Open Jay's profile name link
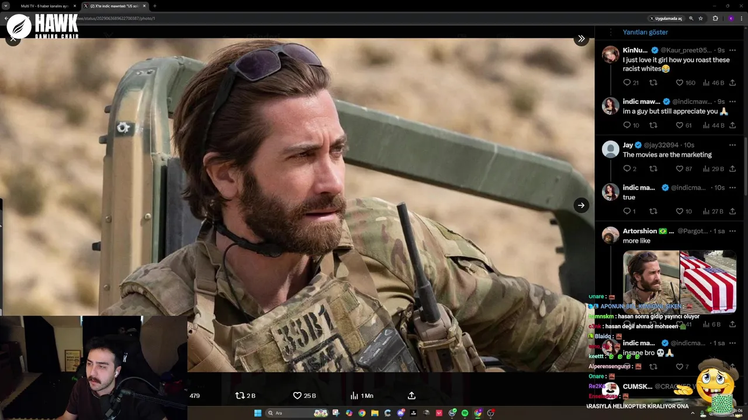Viewport: 748px width, 420px height. (628, 145)
